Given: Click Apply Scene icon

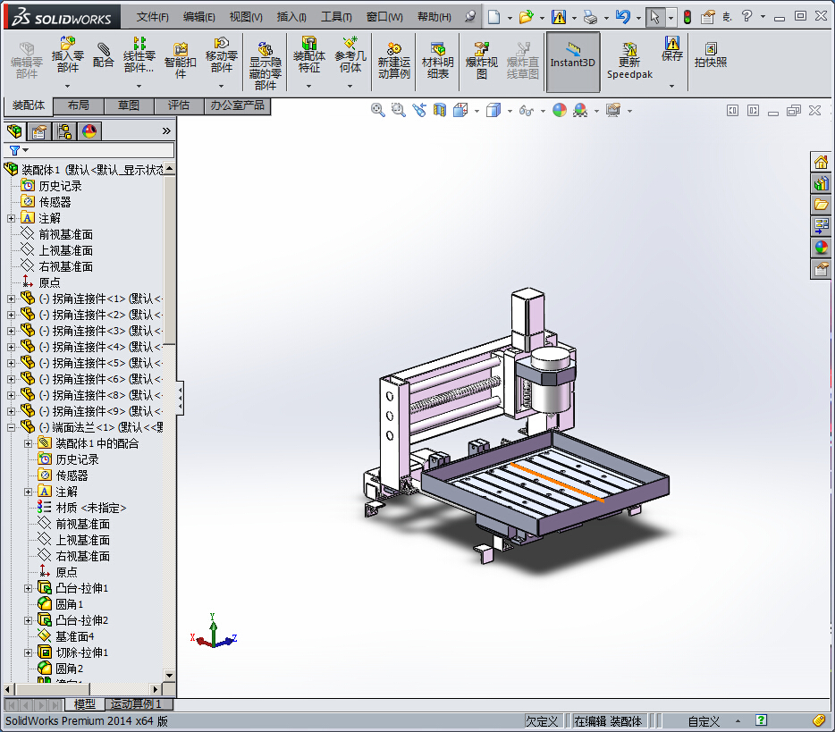Looking at the screenshot, I should pos(580,110).
